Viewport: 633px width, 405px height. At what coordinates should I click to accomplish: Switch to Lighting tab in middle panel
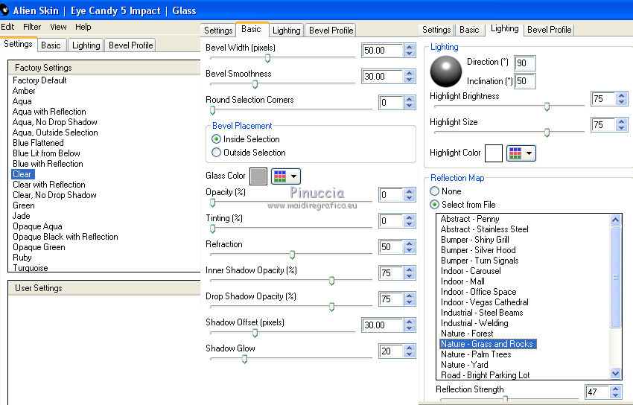tap(286, 31)
